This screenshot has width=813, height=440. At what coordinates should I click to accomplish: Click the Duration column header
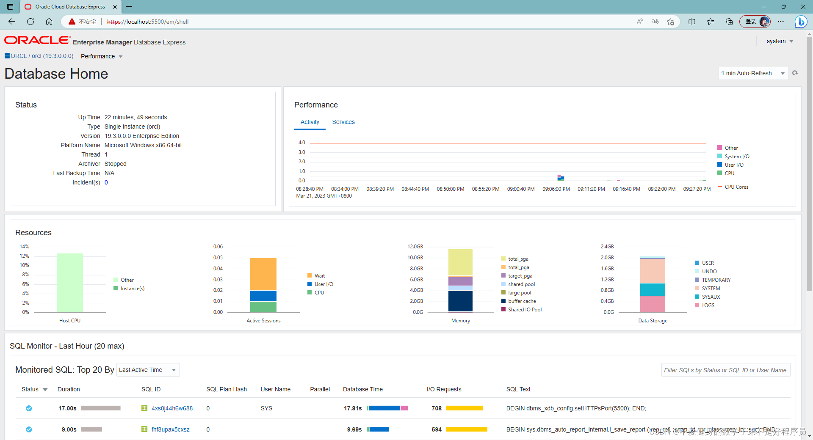(x=69, y=389)
